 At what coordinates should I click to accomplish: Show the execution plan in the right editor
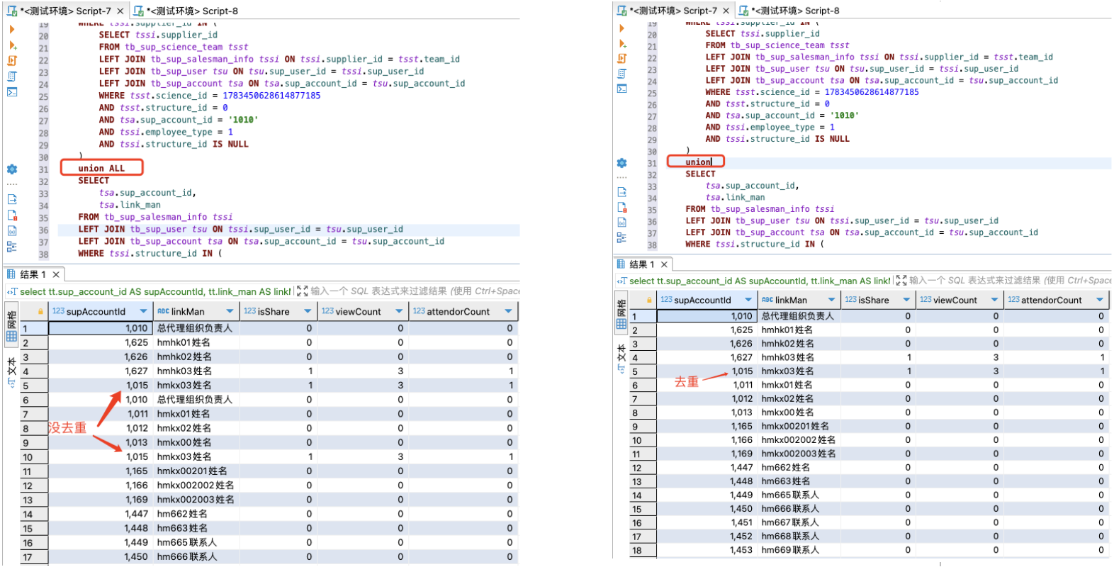[x=621, y=73]
